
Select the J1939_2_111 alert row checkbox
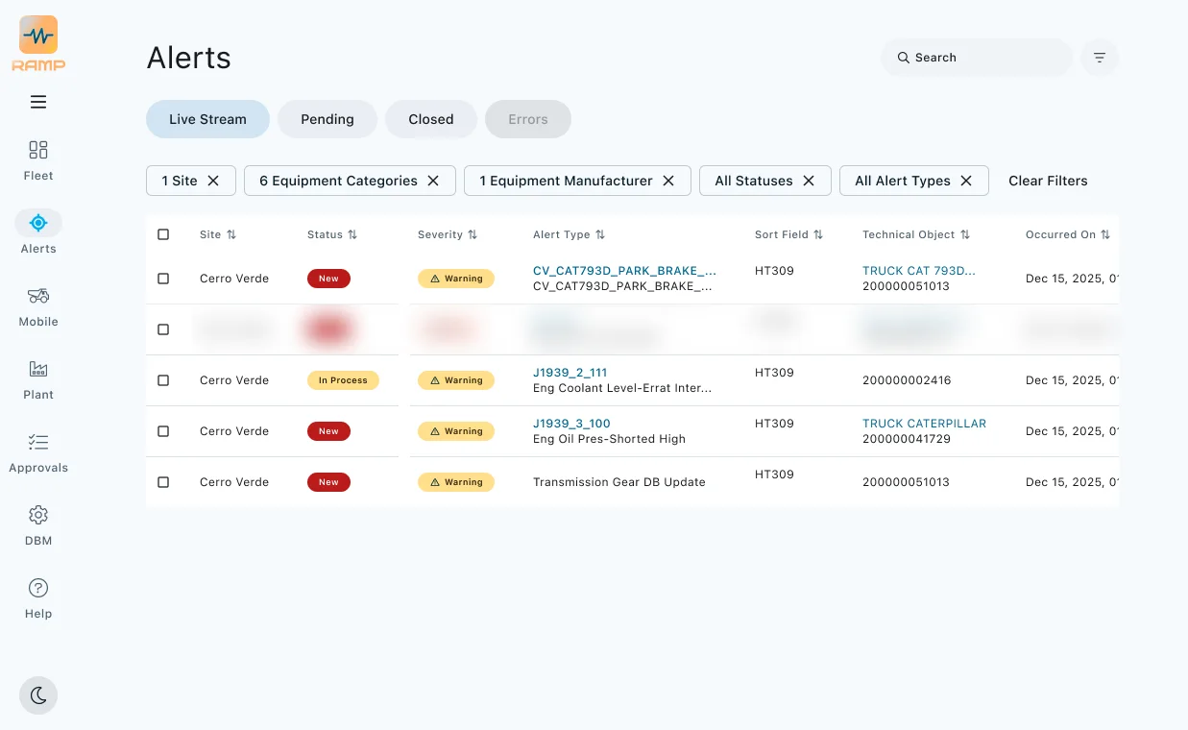tap(163, 380)
